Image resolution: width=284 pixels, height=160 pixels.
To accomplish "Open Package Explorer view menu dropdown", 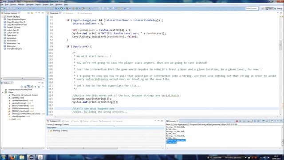I will (36, 13).
